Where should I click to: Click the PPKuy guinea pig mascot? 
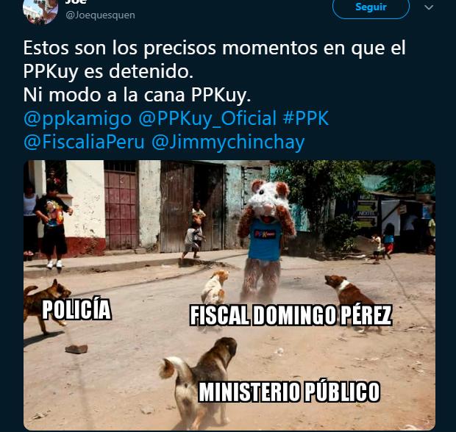266,240
